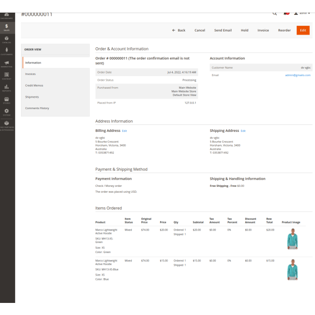The height and width of the screenshot is (315, 315).
Task: Open System gear icon in sidebar
Action: [x=7, y=111]
